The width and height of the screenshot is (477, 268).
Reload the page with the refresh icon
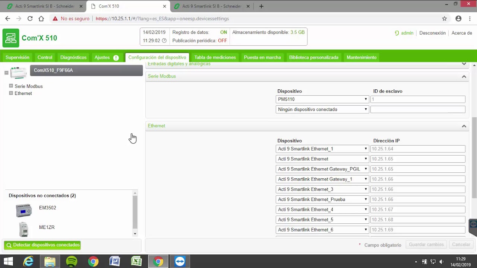click(x=30, y=19)
